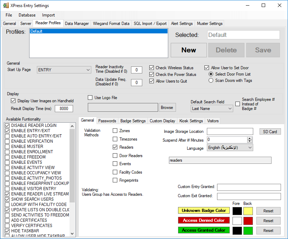Reset the Unknown Badge Color
This screenshot has height=239, width=288.
(x=268, y=211)
